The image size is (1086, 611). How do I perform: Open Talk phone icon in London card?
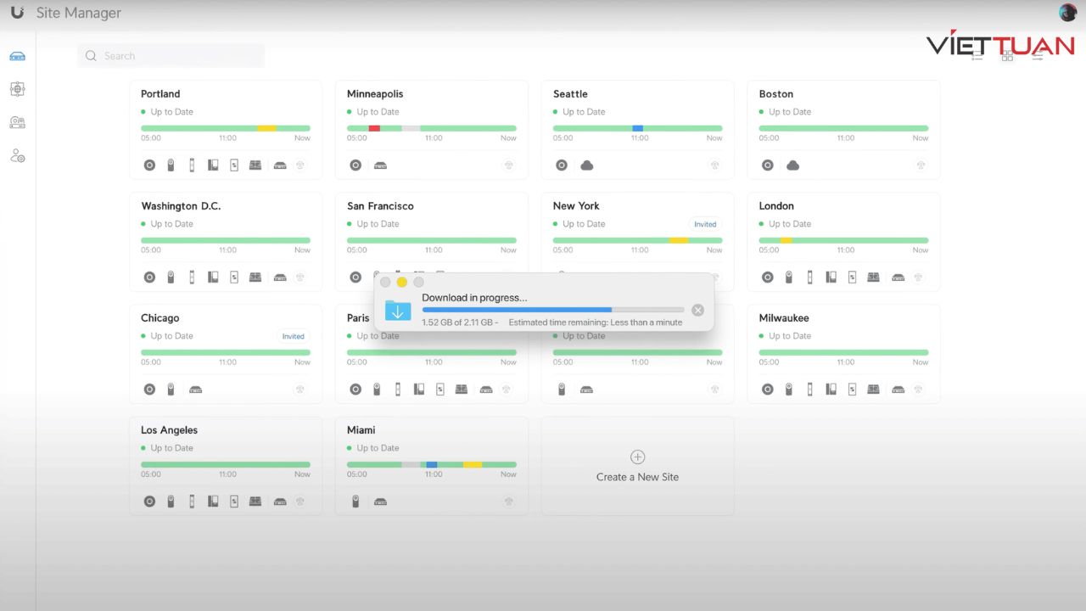click(x=831, y=277)
